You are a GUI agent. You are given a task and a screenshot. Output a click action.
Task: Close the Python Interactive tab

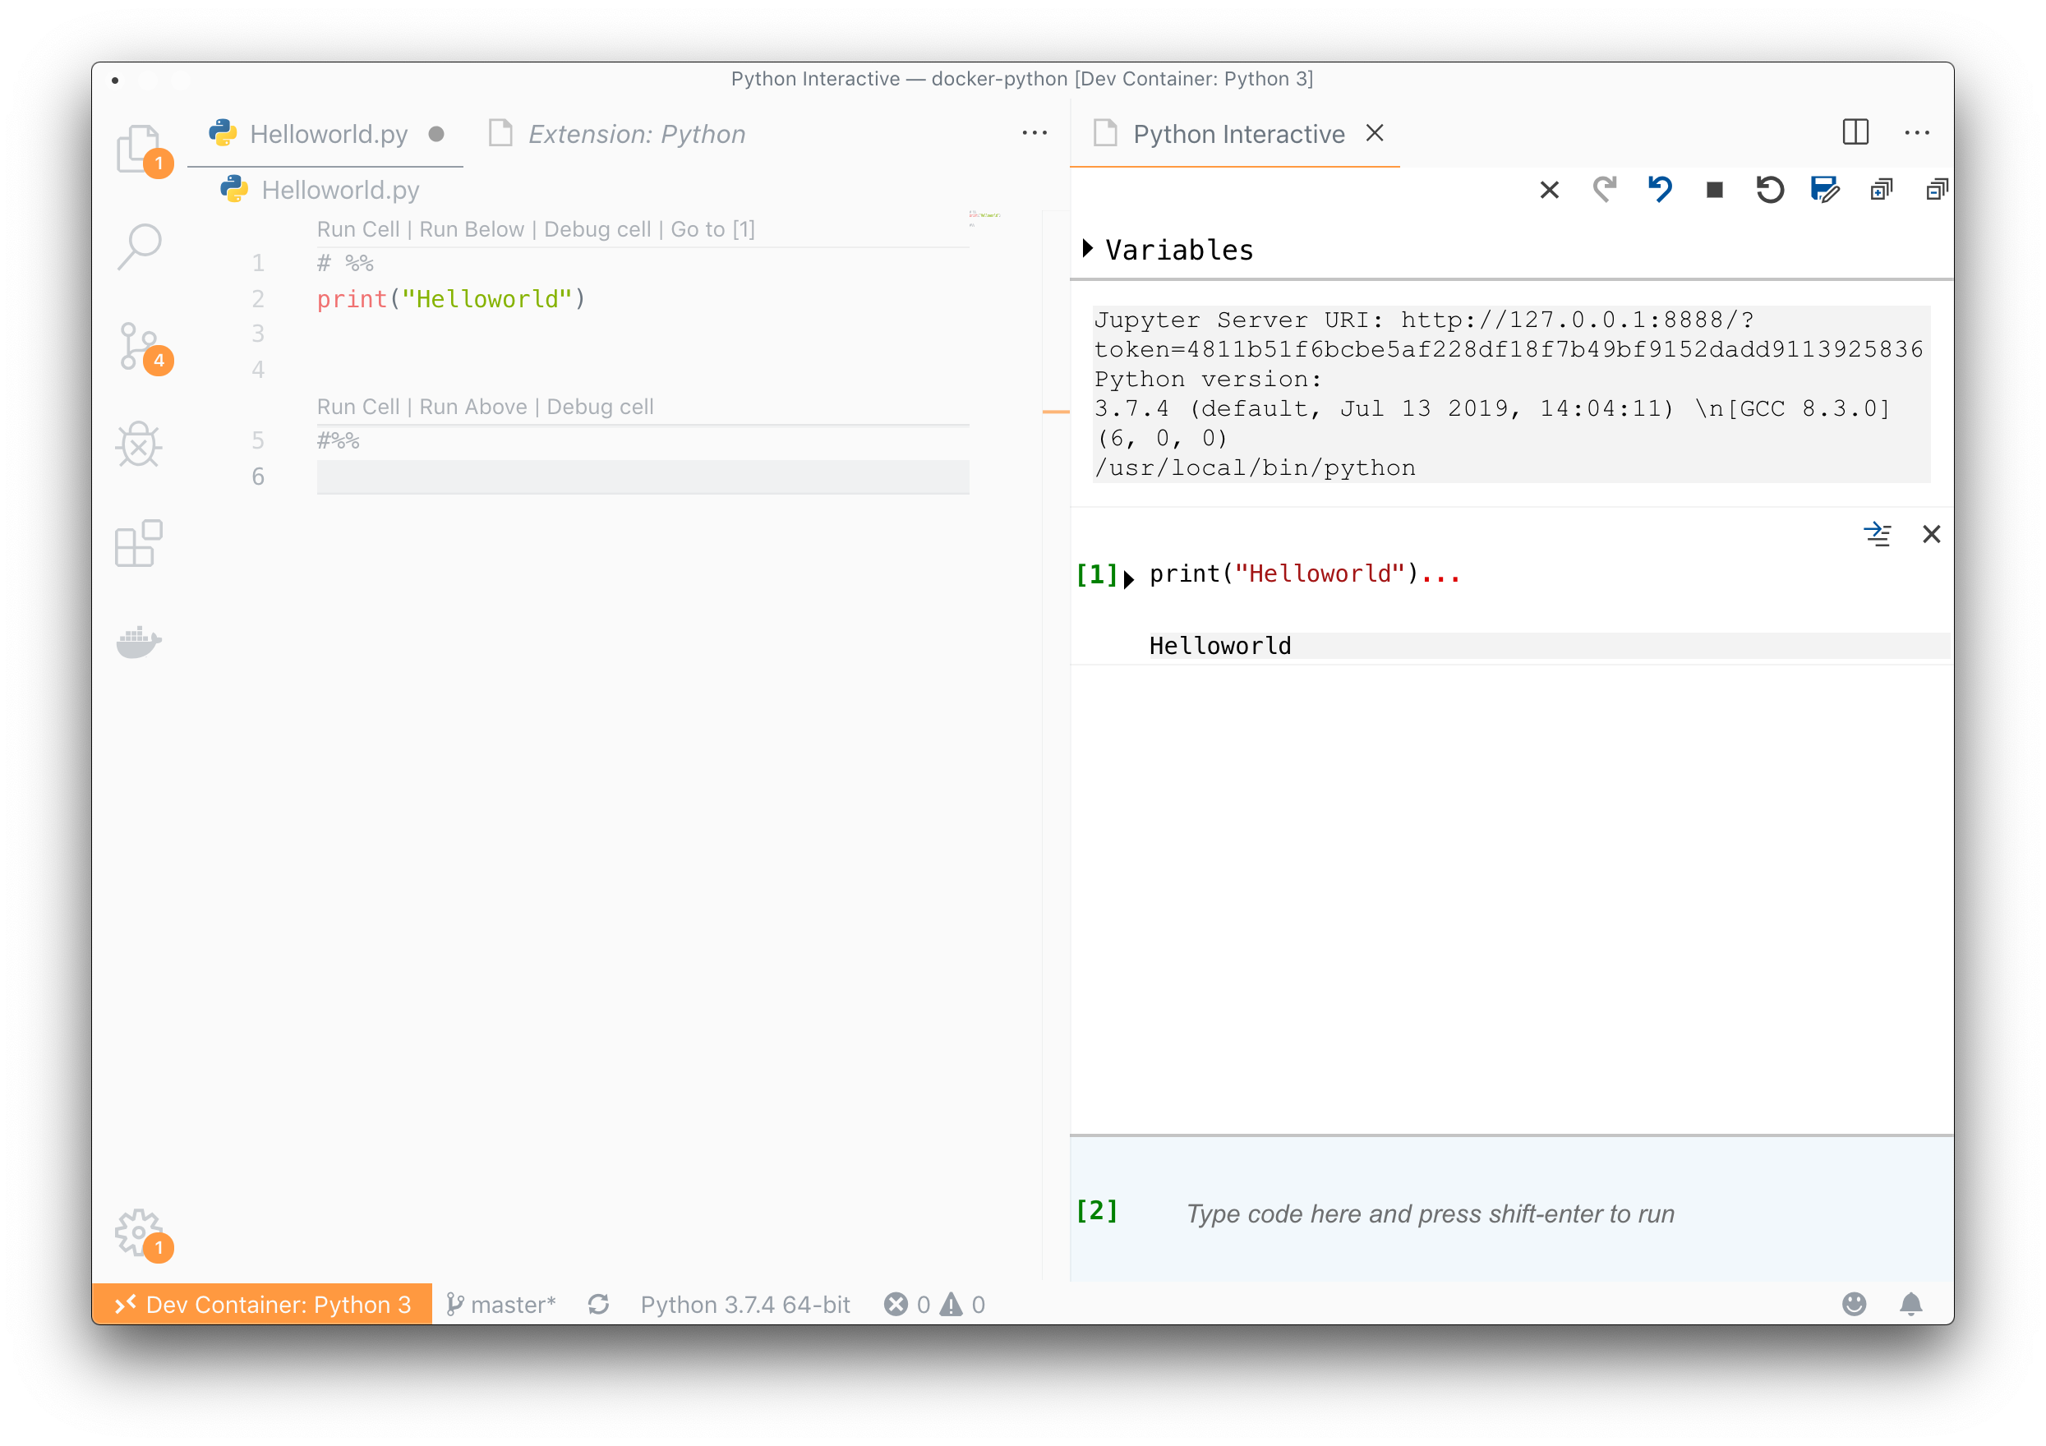point(1375,133)
